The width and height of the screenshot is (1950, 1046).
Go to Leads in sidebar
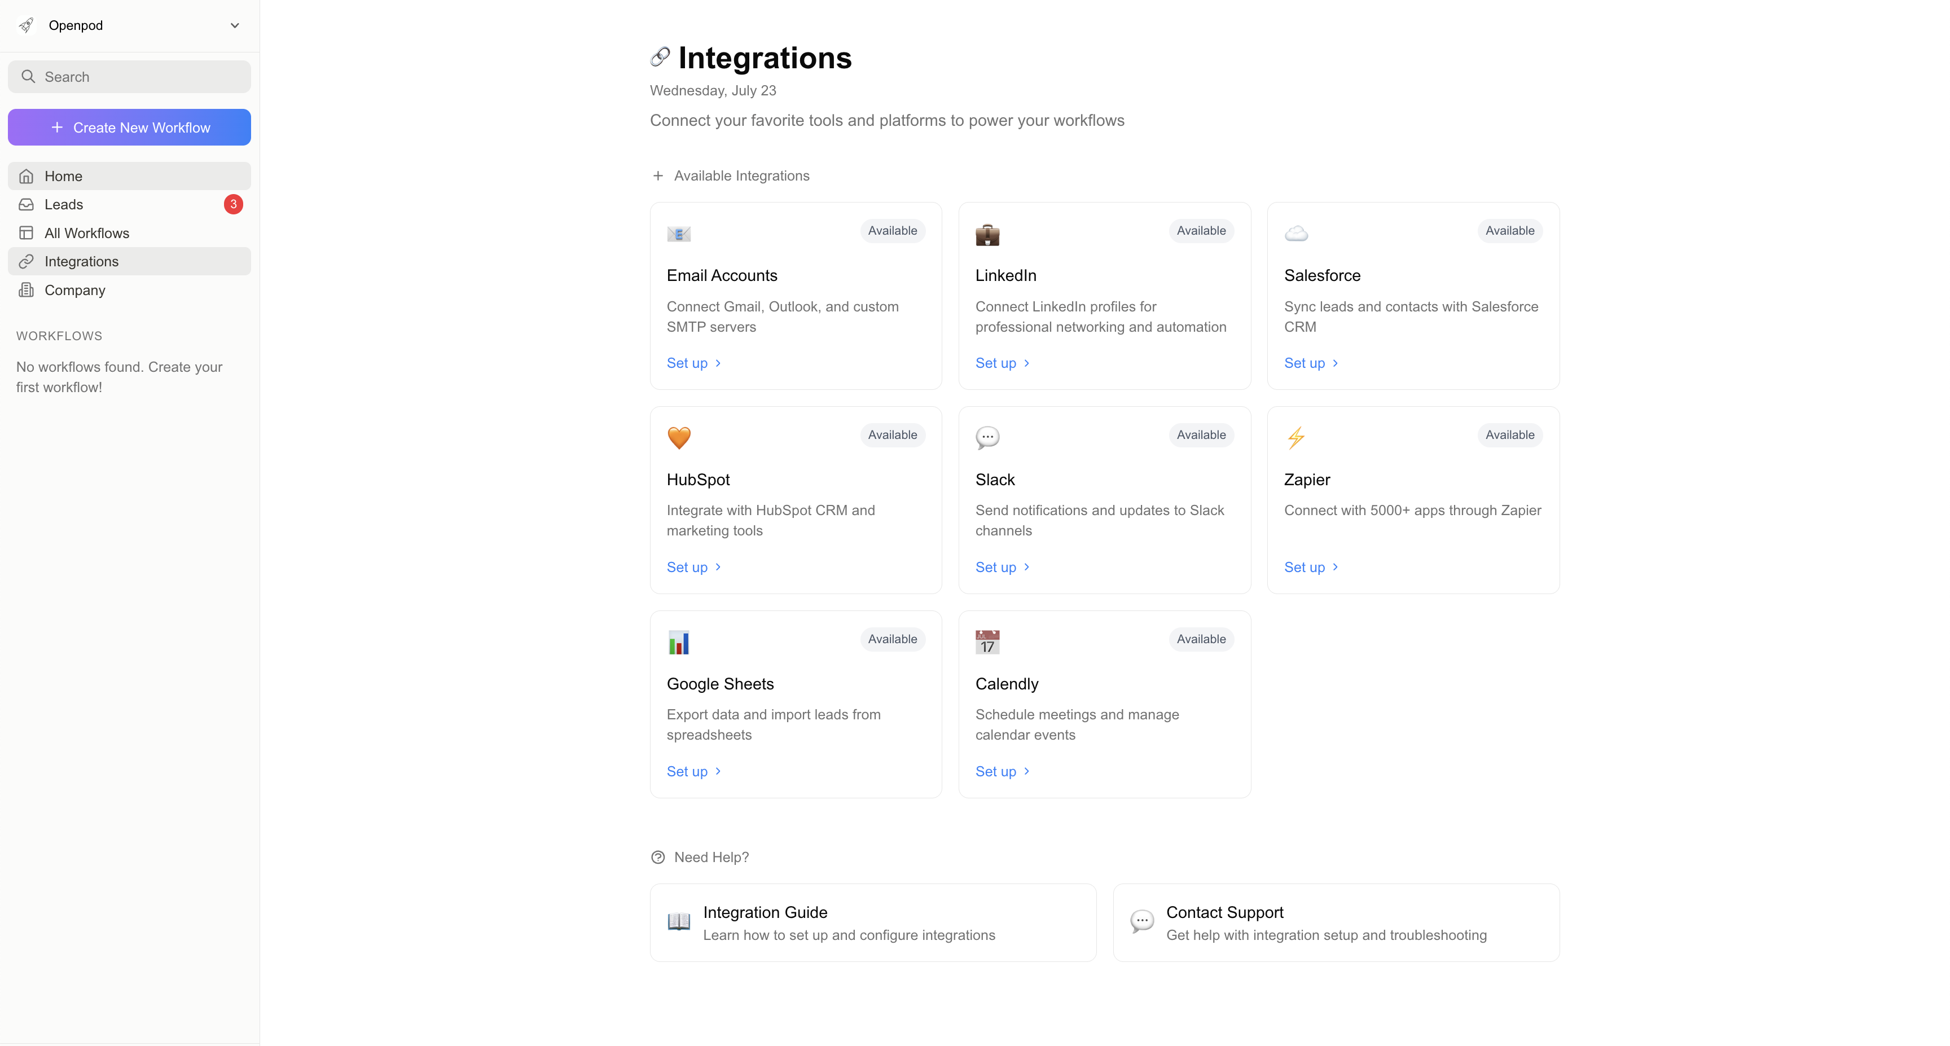tap(64, 204)
